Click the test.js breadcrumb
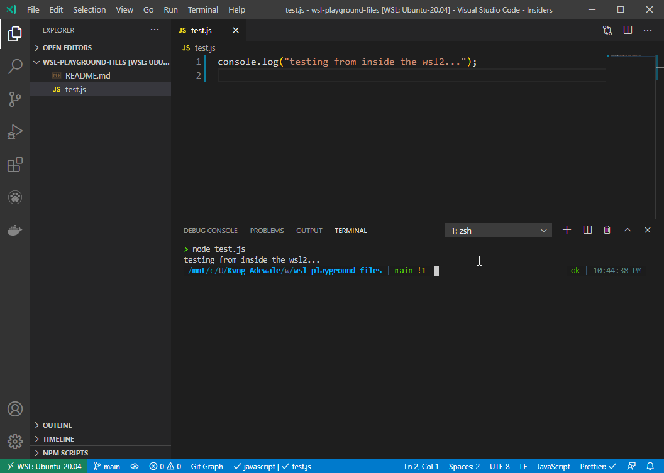This screenshot has width=664, height=473. coord(199,48)
